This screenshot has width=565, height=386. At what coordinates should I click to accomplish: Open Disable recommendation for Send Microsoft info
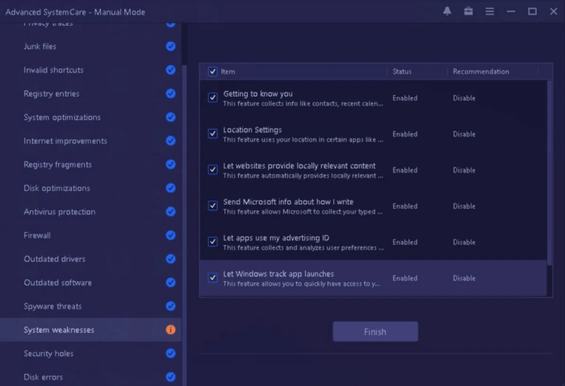464,206
